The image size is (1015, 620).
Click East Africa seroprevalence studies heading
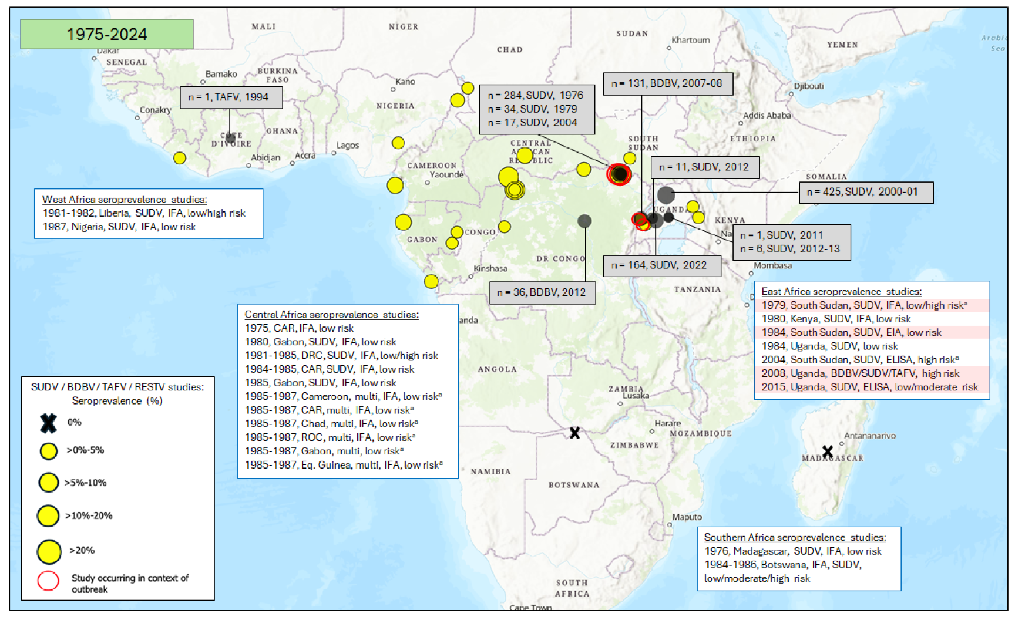(841, 291)
